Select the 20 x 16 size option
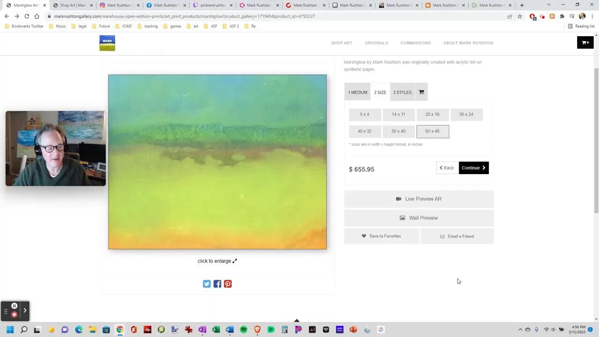Viewport: 599px width, 337px height. 432,114
